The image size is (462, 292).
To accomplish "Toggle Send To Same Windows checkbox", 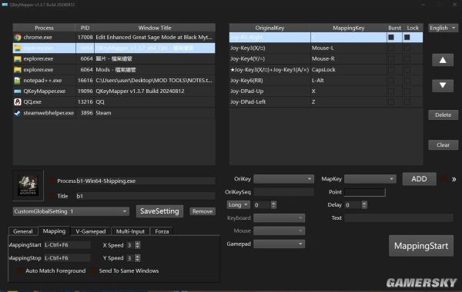I will click(x=94, y=270).
